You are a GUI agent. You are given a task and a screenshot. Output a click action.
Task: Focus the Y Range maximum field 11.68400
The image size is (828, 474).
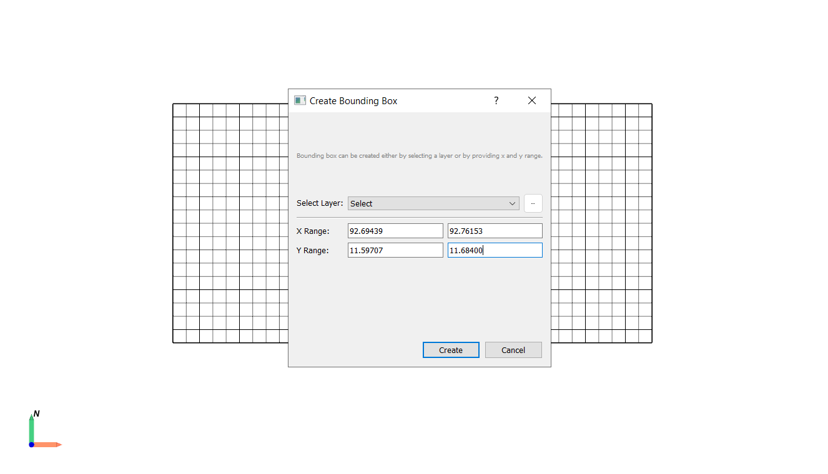[x=495, y=250]
